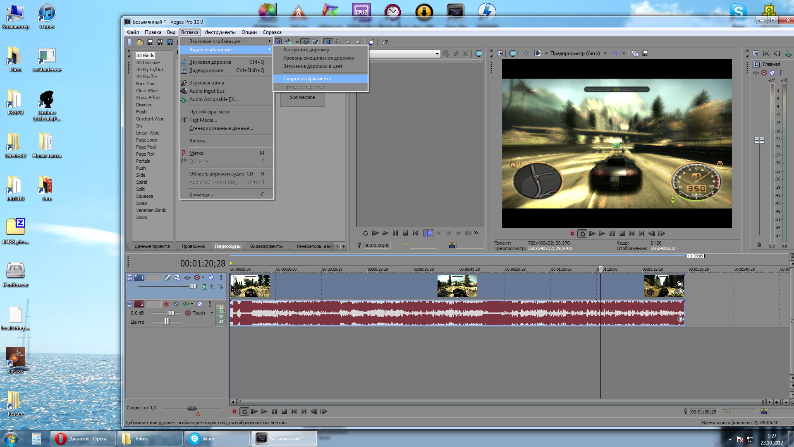Open the Файл menu

point(133,32)
